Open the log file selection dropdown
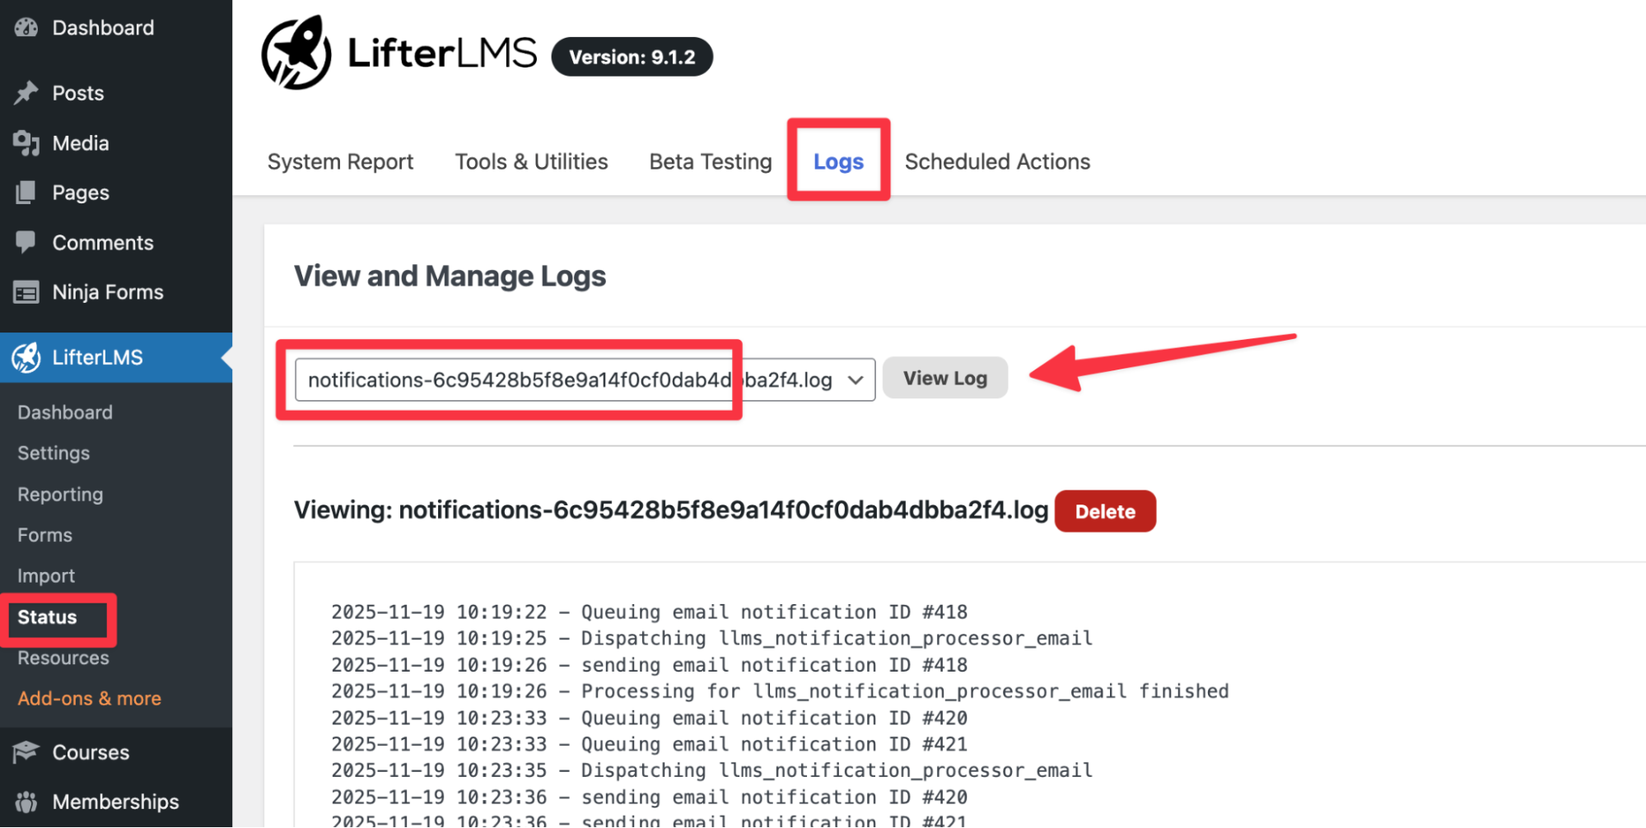 tap(585, 379)
